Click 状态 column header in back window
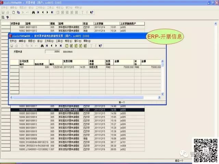 (88, 24)
